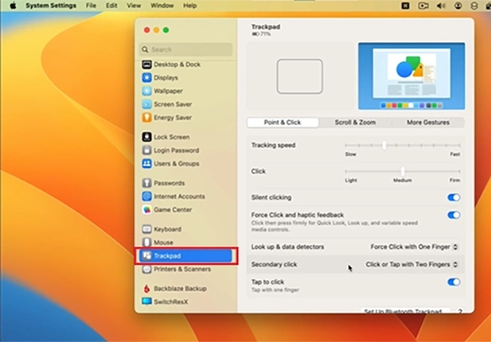
Task: Open Desktop & Dock settings icon
Action: click(x=146, y=64)
